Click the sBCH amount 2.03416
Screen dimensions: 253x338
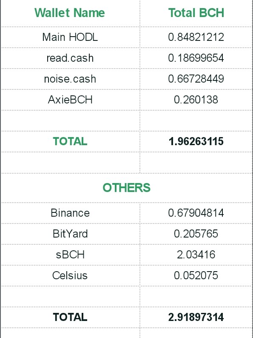tap(196, 255)
